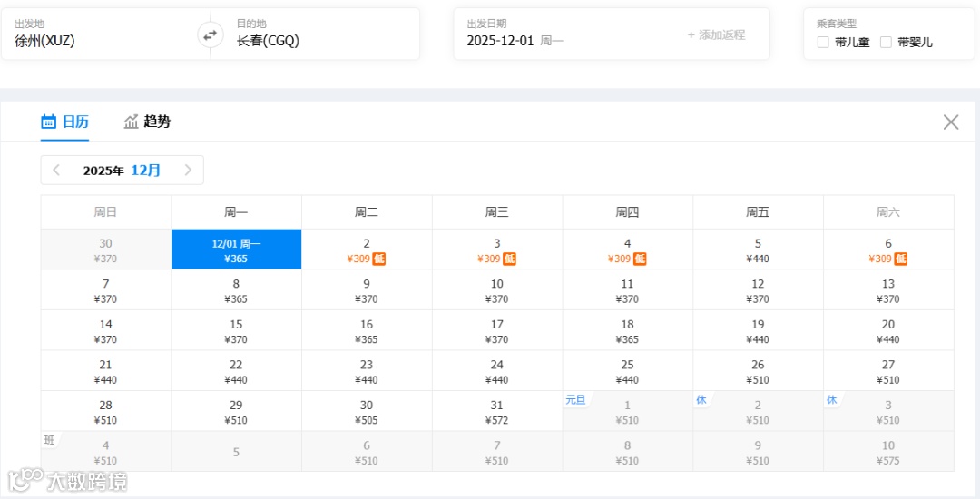The image size is (980, 499).
Task: Select January 3 休 cell
Action: 888,412
